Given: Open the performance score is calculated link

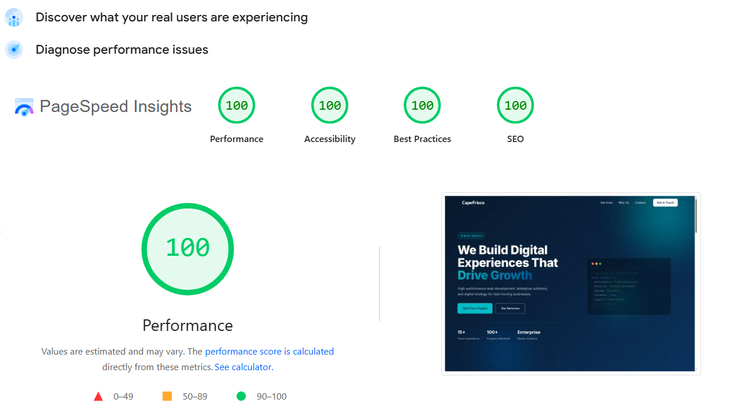Looking at the screenshot, I should point(270,351).
